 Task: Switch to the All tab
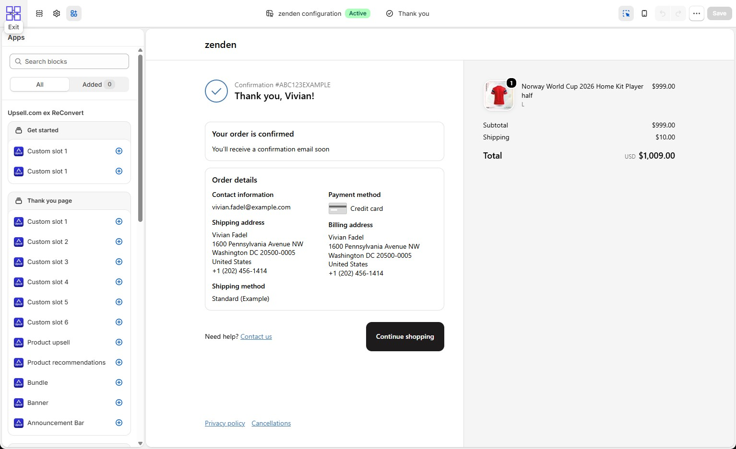click(40, 84)
